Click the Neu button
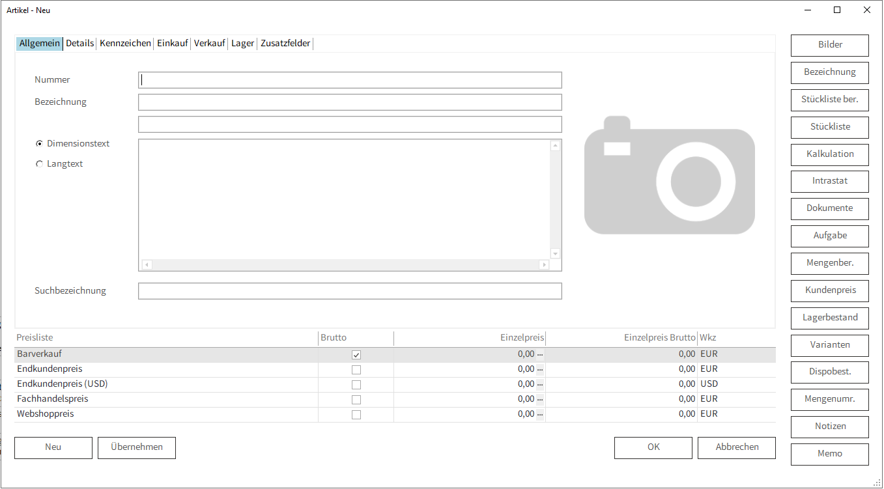Image resolution: width=884 pixels, height=489 pixels. pos(53,447)
